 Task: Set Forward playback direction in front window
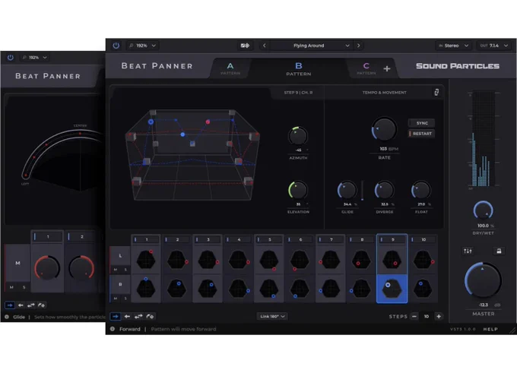[x=116, y=316]
